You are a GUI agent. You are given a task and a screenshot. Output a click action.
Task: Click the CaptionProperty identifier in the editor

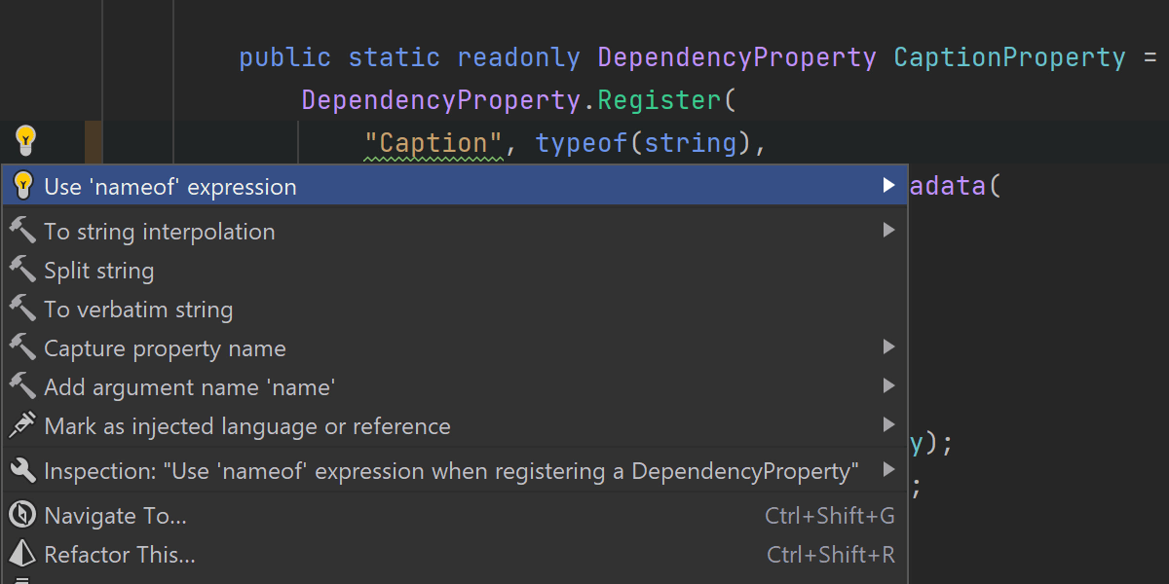1009,57
